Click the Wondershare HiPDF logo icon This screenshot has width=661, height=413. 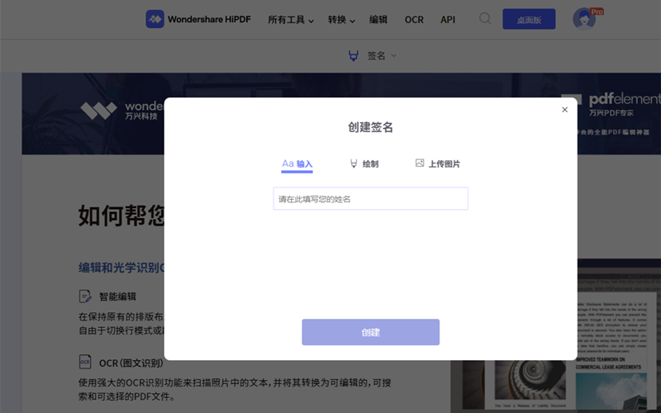[155, 19]
